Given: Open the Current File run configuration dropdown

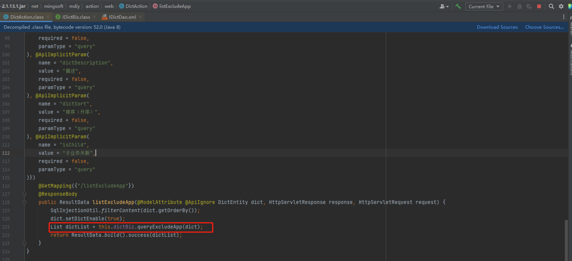Looking at the screenshot, I should pyautogui.click(x=484, y=6).
